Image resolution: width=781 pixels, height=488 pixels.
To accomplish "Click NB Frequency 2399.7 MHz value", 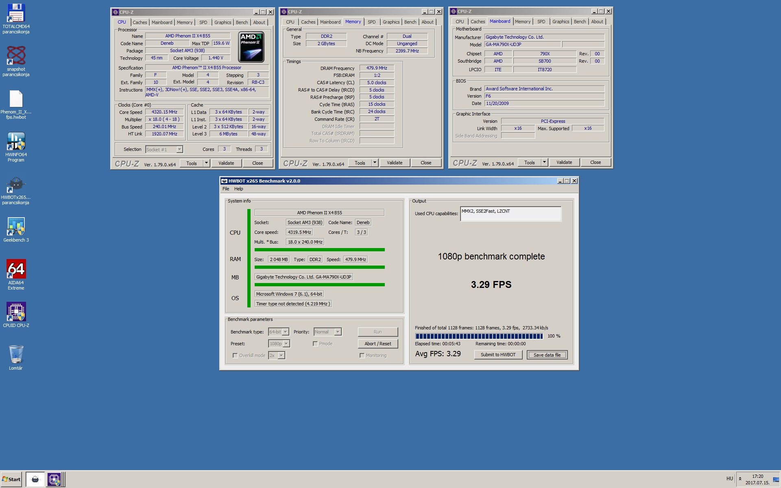I will (x=407, y=51).
